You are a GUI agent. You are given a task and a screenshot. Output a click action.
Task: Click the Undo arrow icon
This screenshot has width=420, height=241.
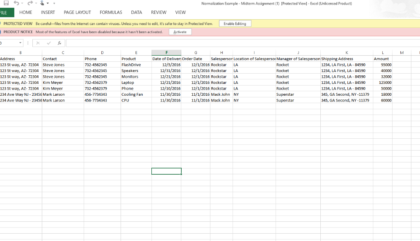[x=16, y=3]
